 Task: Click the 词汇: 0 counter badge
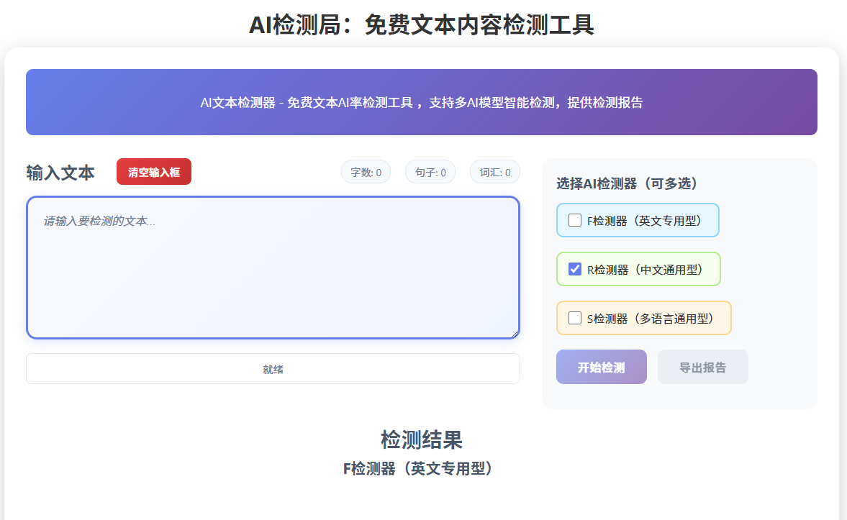(495, 172)
